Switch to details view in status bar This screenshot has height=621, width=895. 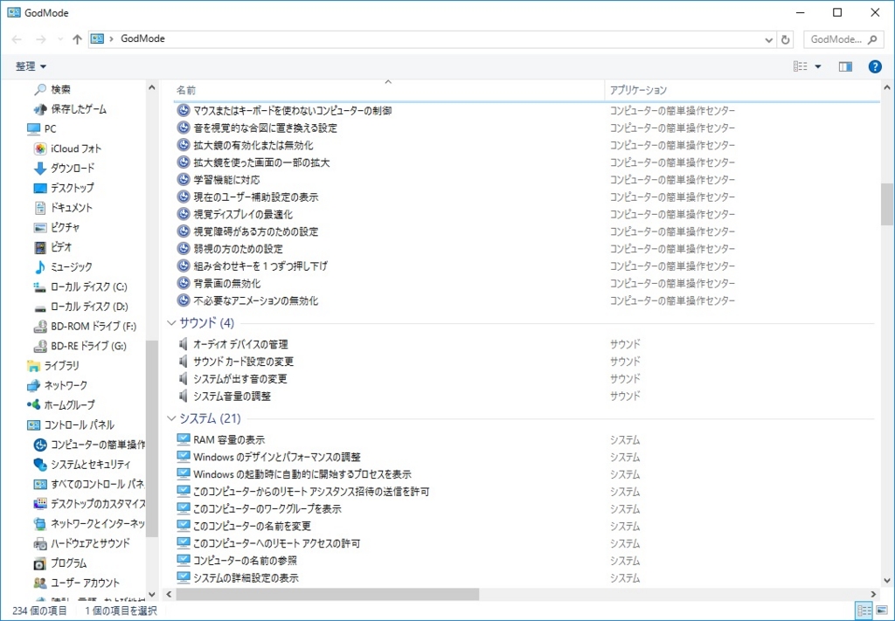(864, 611)
